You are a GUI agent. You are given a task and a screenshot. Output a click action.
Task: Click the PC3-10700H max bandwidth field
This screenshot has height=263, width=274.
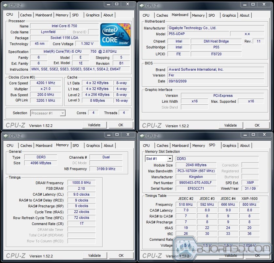coord(196,171)
